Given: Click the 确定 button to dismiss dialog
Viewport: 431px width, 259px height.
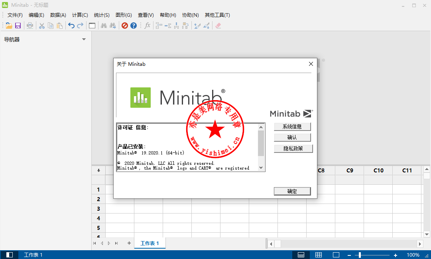Looking at the screenshot, I should (x=292, y=191).
